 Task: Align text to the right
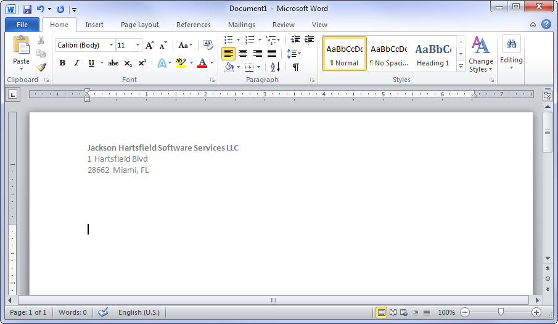[x=257, y=54]
